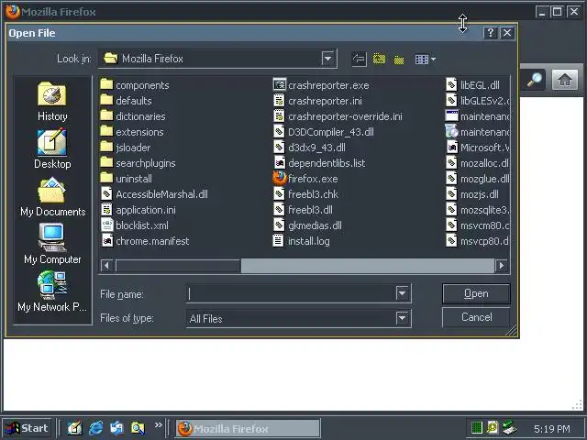Image resolution: width=587 pixels, height=440 pixels.
Task: Select d3dx9_43.dll file
Action: click(309, 148)
